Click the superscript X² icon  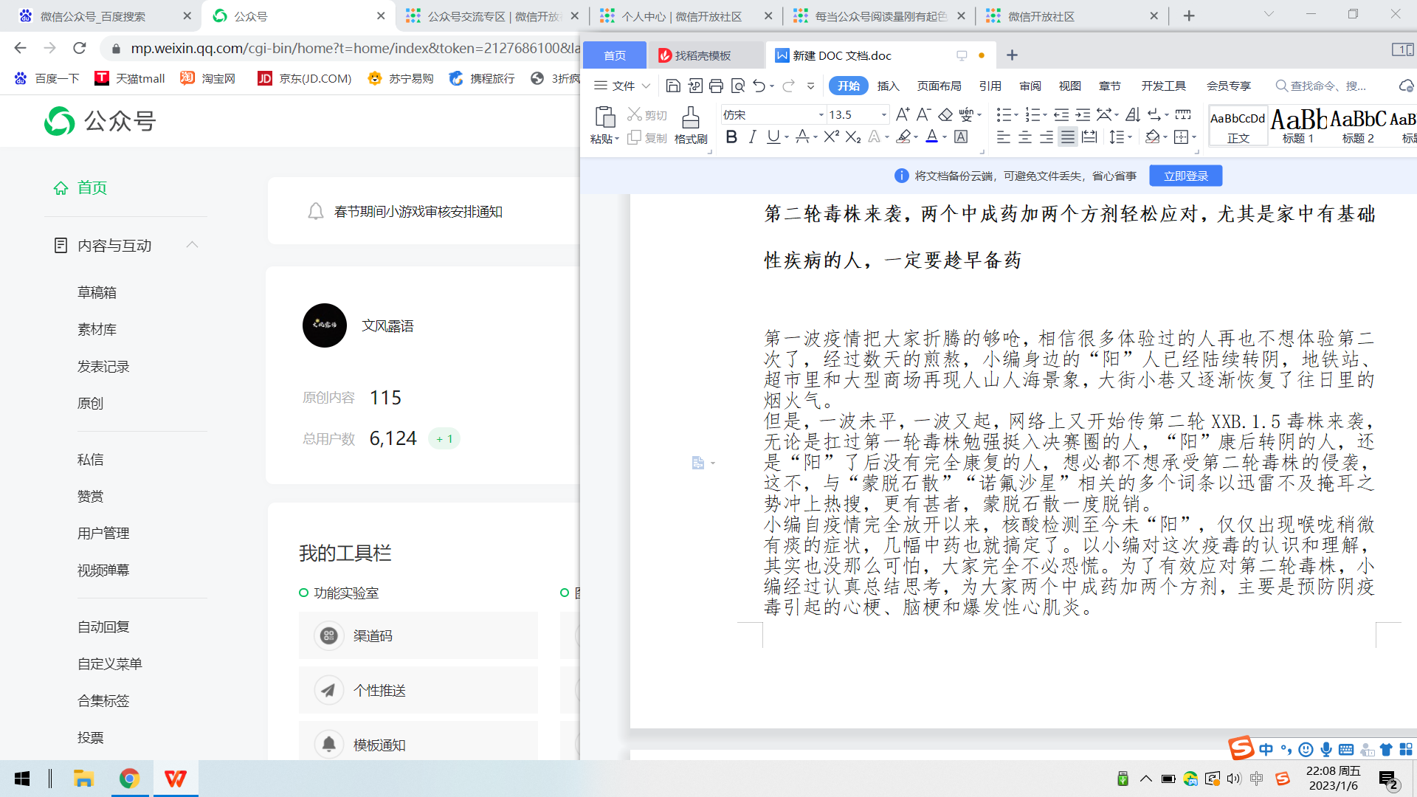click(831, 137)
